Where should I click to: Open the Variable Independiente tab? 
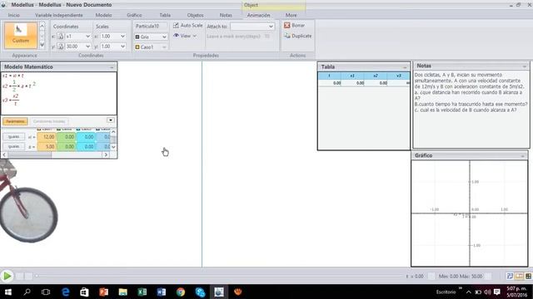click(59, 15)
